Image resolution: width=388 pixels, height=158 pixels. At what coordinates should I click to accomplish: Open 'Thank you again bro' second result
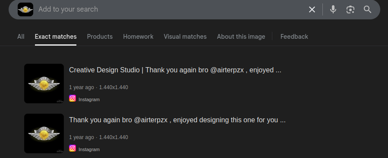pyautogui.click(x=177, y=120)
